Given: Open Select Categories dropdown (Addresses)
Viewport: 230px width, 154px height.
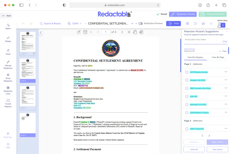Looking at the screenshot, I should click(202, 50).
